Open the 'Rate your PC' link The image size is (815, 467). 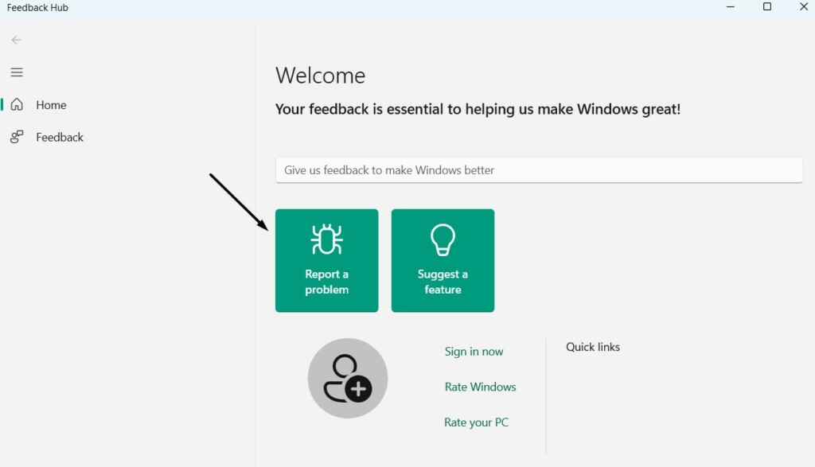coord(476,422)
